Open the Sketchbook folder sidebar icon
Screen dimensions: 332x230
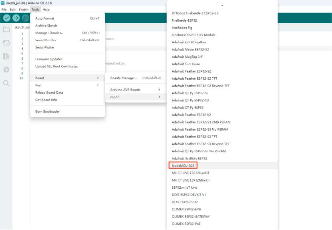6,29
